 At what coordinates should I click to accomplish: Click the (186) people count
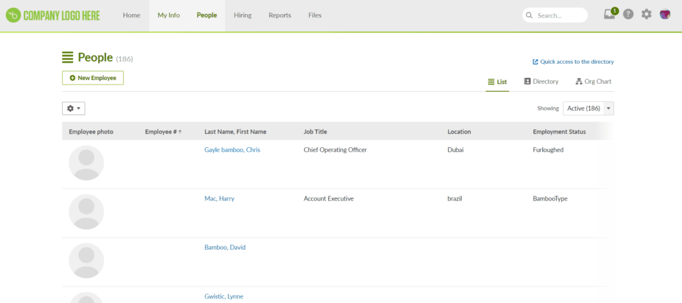click(125, 59)
